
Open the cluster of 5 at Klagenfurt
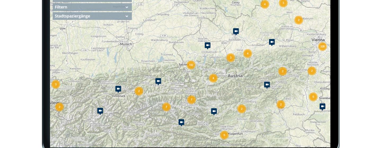[x=224, y=135]
